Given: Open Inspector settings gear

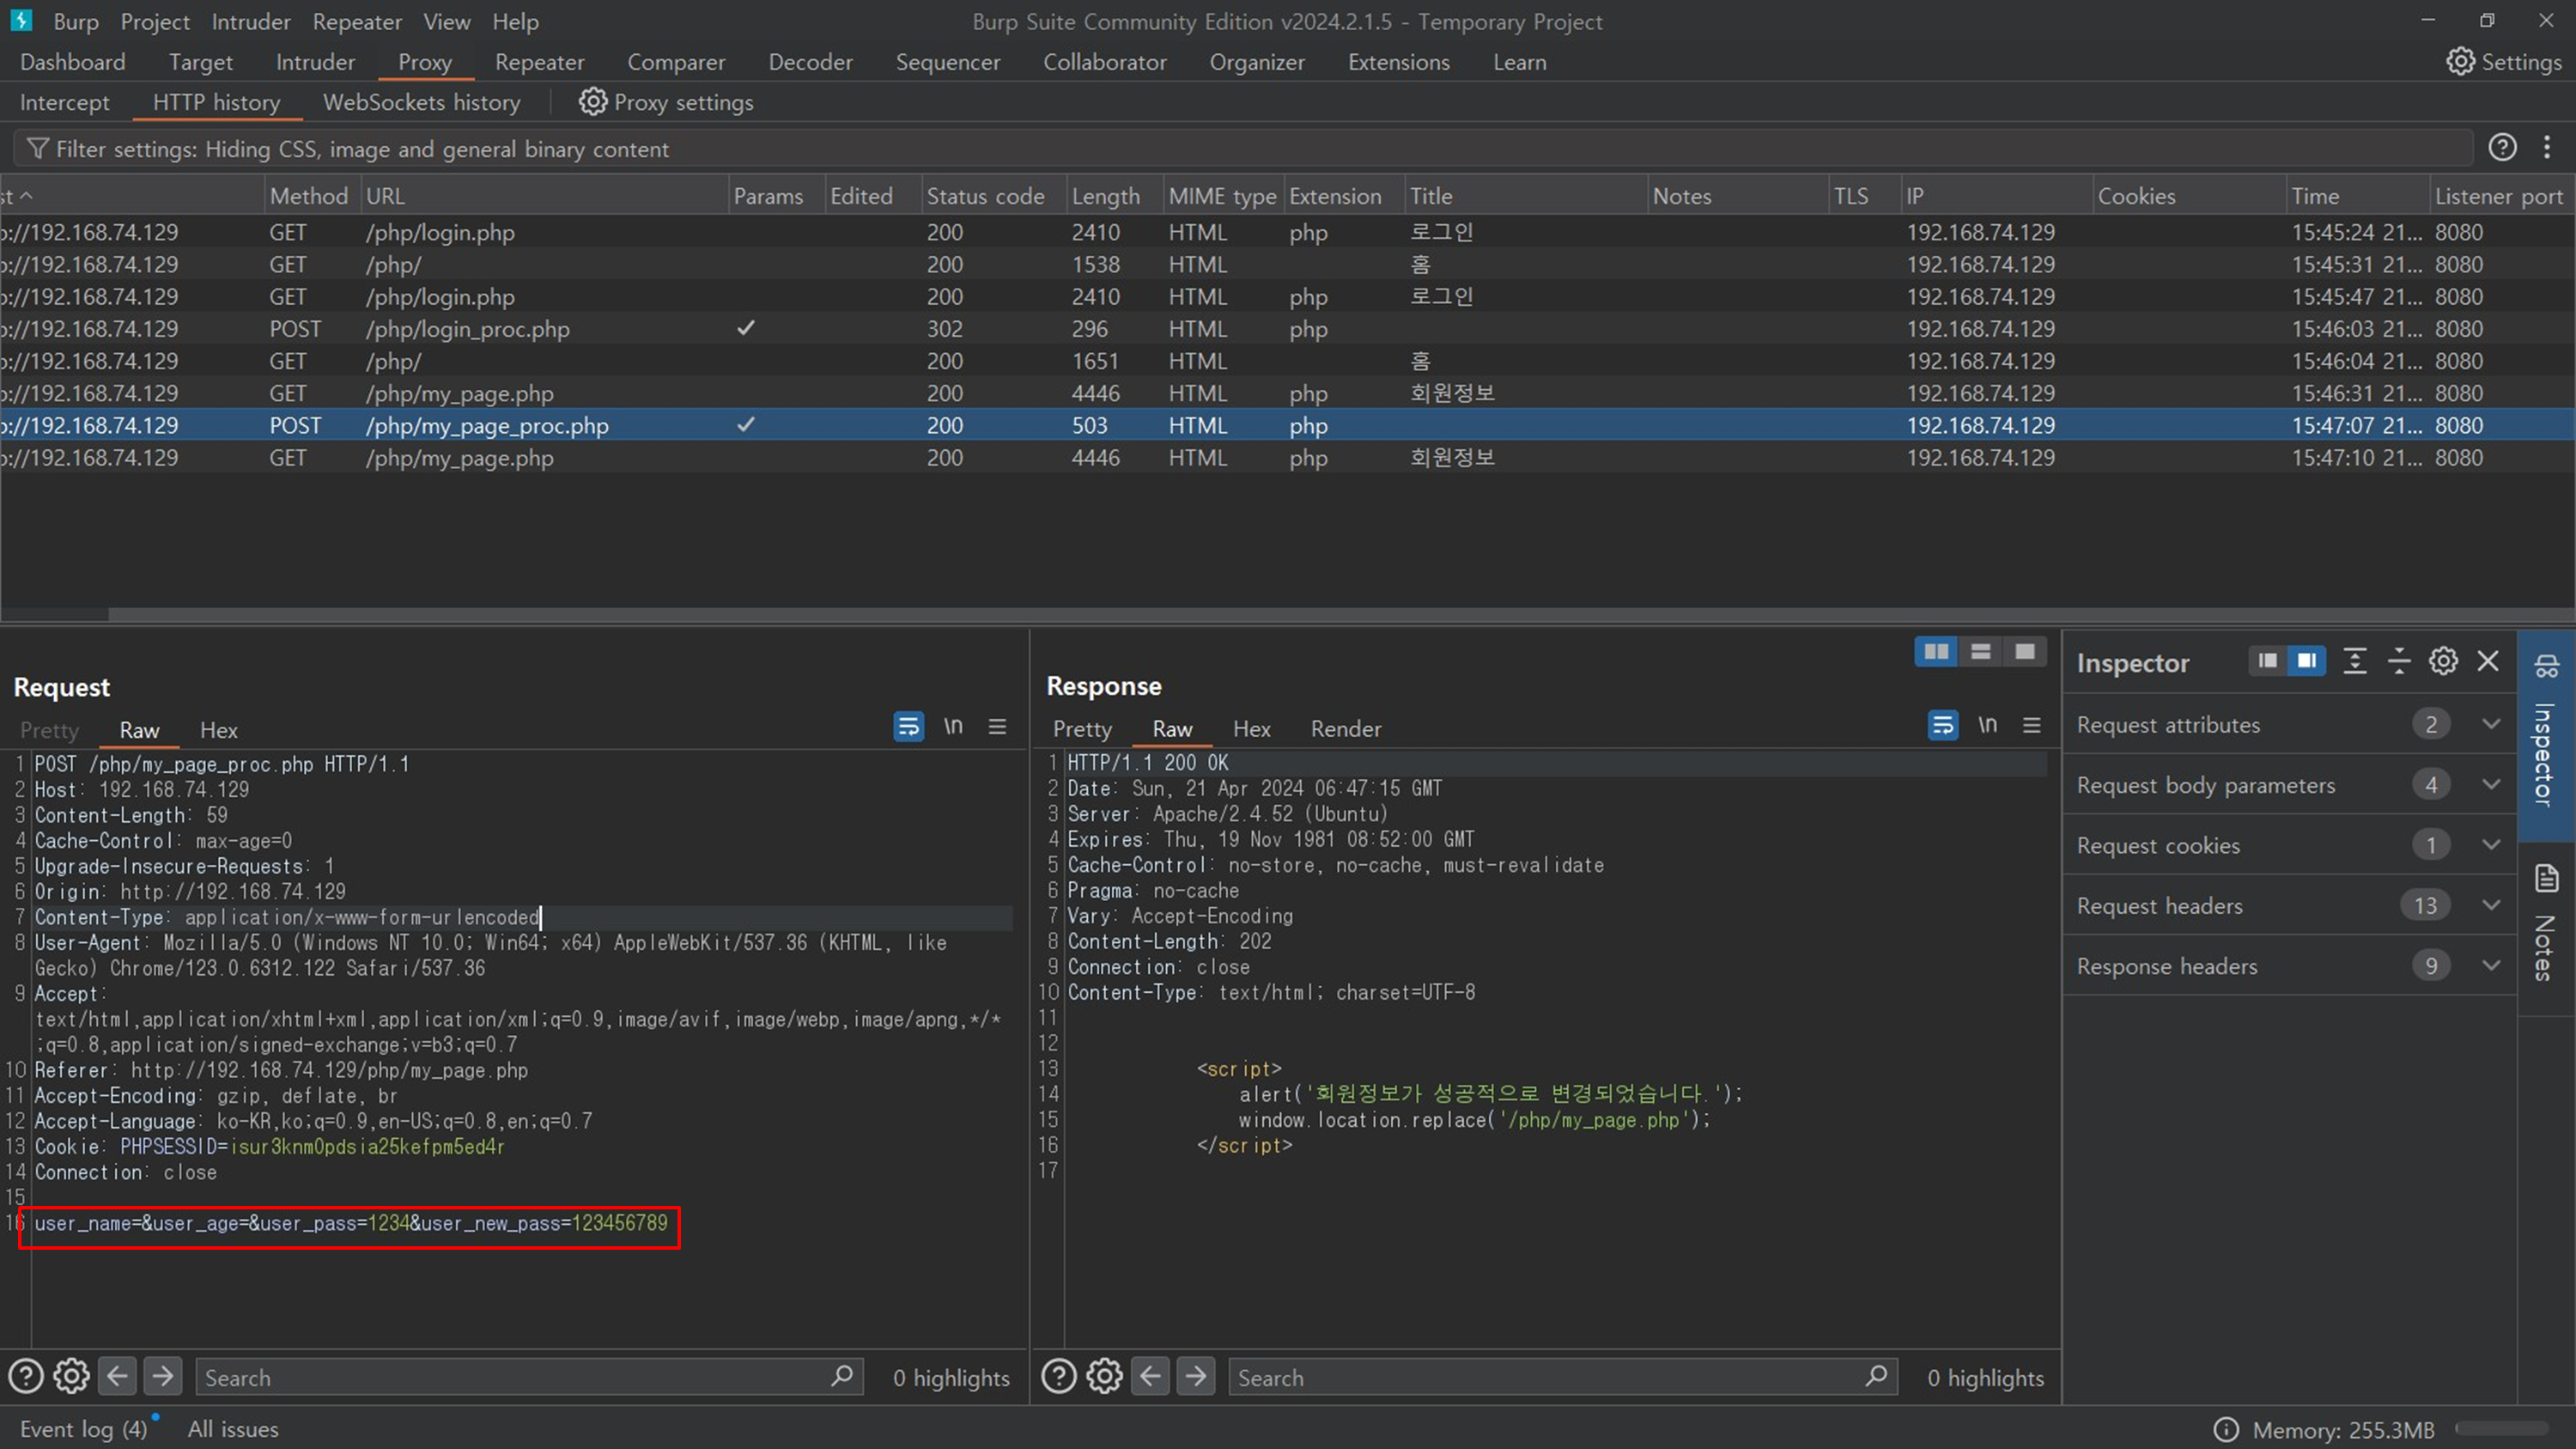Looking at the screenshot, I should (x=2443, y=661).
